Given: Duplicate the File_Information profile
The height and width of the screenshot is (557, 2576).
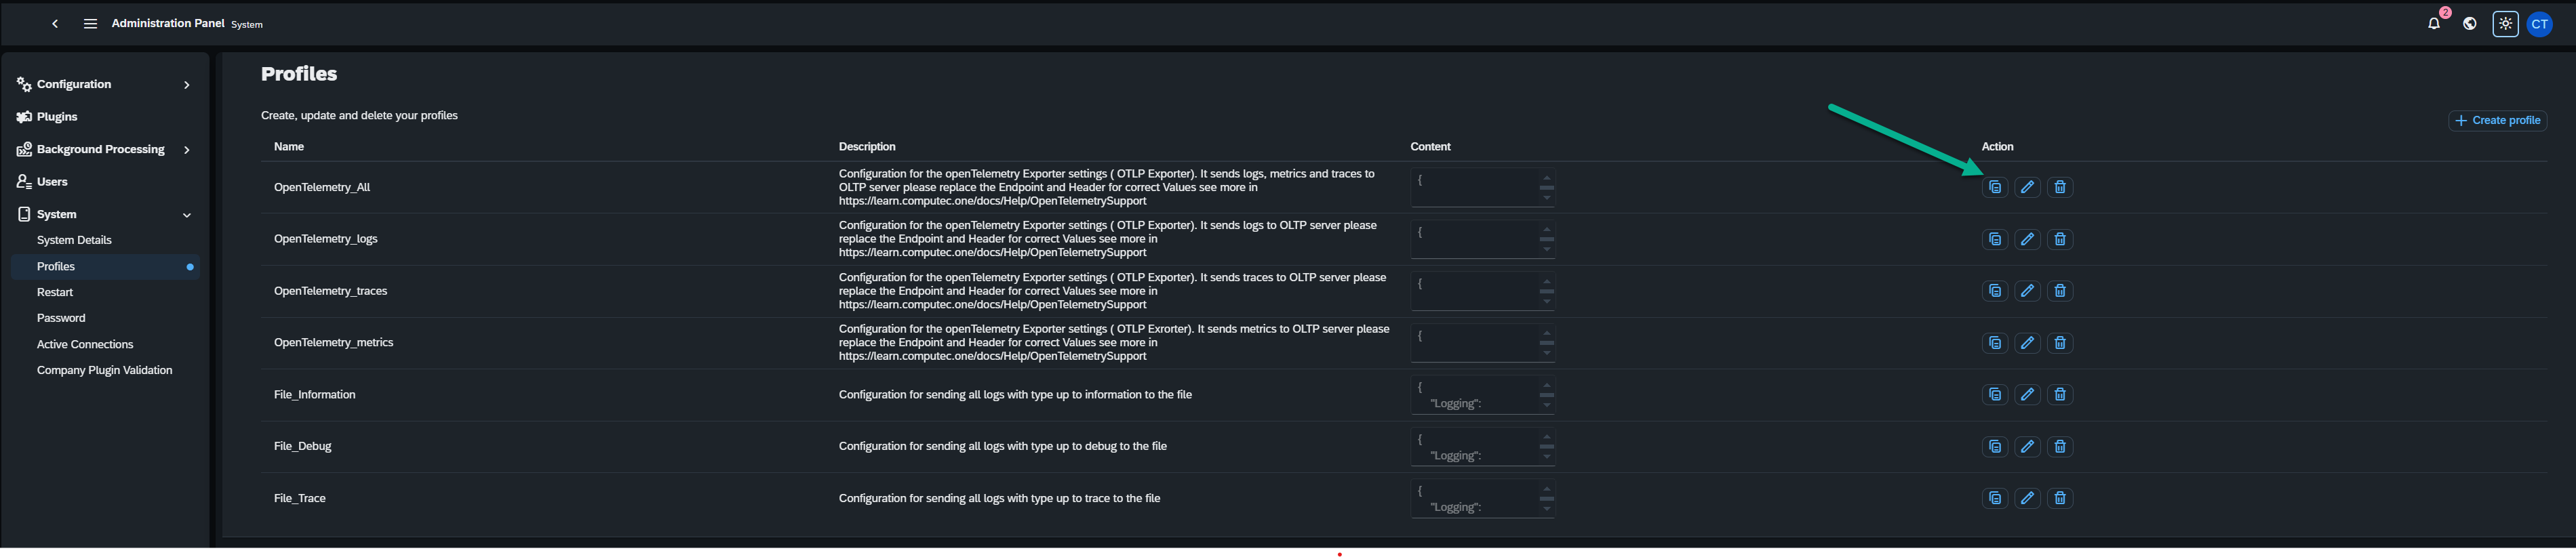Looking at the screenshot, I should [x=1994, y=394].
